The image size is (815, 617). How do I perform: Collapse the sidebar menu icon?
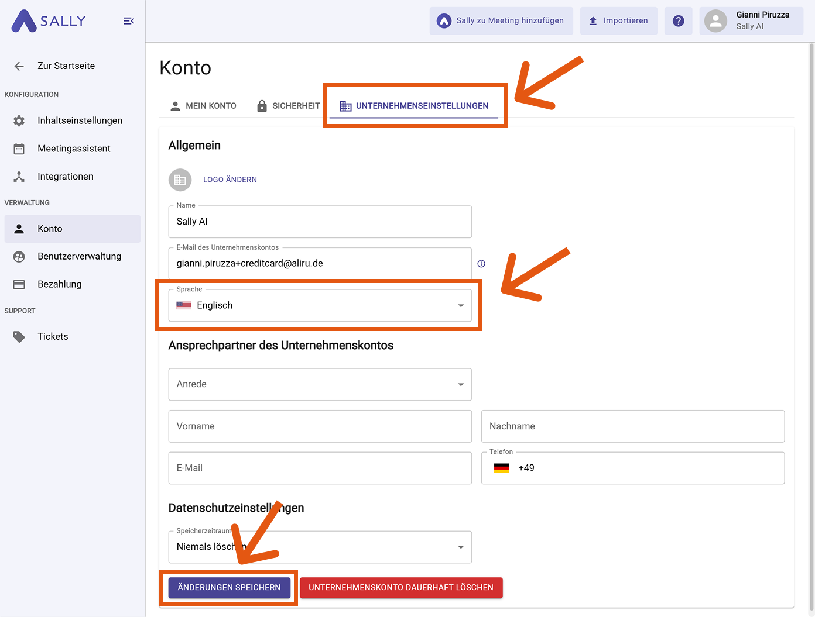click(129, 21)
